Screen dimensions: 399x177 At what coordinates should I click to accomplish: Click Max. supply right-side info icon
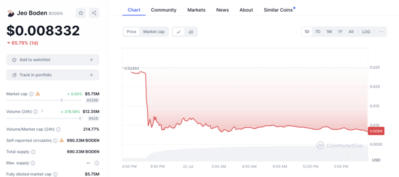click(97, 163)
